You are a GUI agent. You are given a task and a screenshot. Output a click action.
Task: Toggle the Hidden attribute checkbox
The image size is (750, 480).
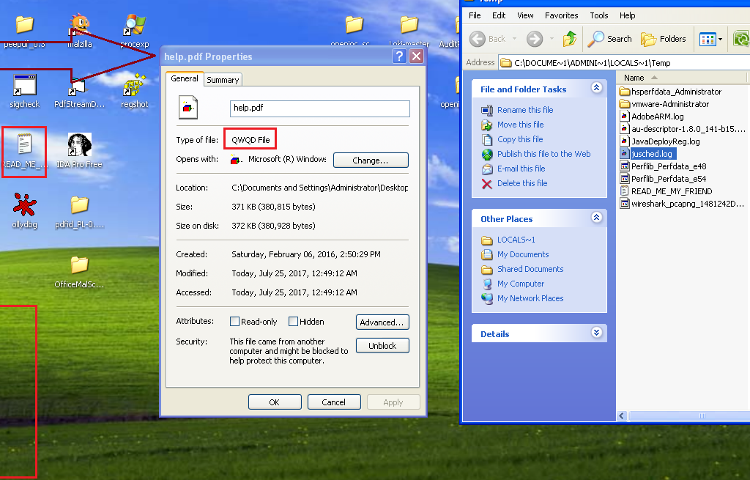(x=293, y=322)
